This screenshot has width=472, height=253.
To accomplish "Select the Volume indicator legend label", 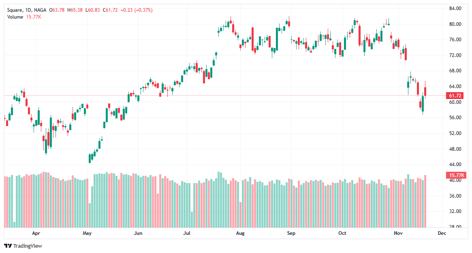I will click(x=15, y=17).
